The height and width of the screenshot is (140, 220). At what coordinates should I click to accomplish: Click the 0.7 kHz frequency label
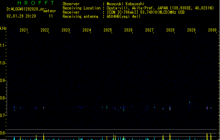coord(2,115)
